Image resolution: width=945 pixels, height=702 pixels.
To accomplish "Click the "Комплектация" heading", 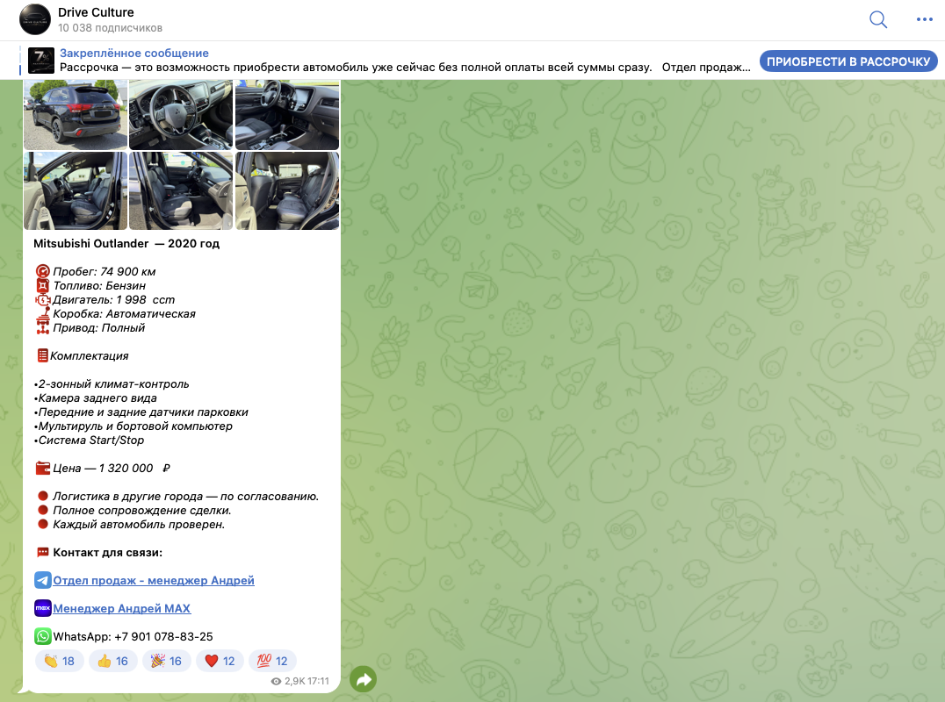I will (x=90, y=355).
